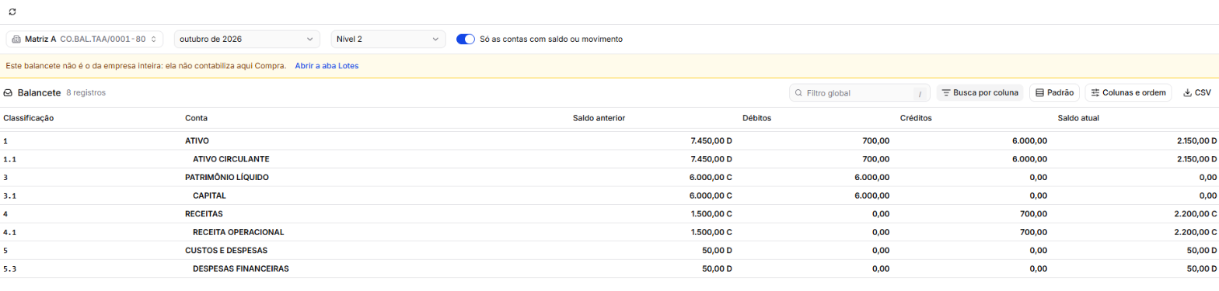This screenshot has height=291, width=1219.
Task: Toggle Só as contas com saldo ou movimento
Action: (466, 39)
